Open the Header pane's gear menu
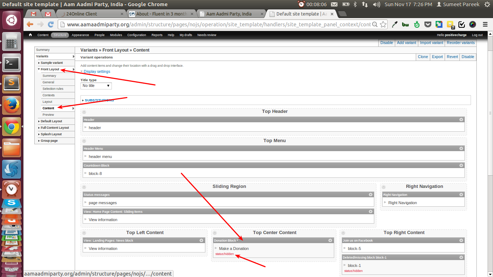This screenshot has height=277, width=493. click(461, 119)
